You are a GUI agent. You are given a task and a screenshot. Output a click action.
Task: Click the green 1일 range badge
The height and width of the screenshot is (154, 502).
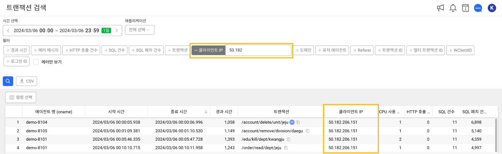click(106, 30)
